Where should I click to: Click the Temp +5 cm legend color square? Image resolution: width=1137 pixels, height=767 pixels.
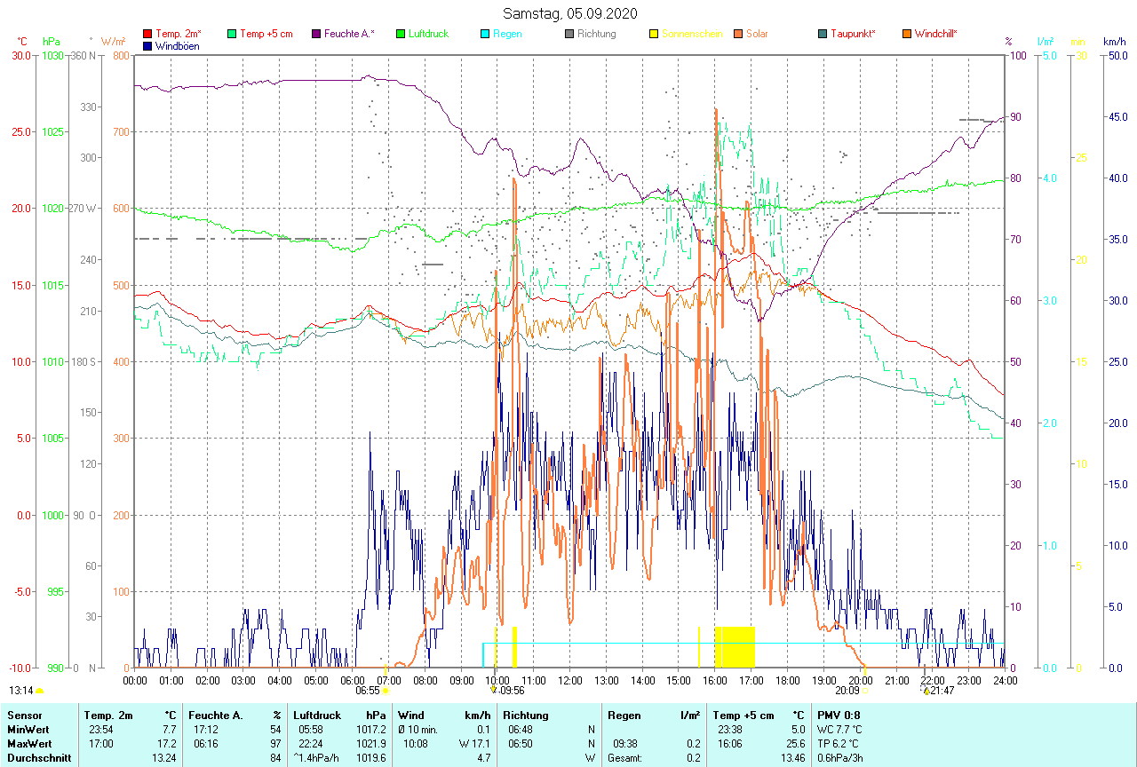click(x=232, y=35)
